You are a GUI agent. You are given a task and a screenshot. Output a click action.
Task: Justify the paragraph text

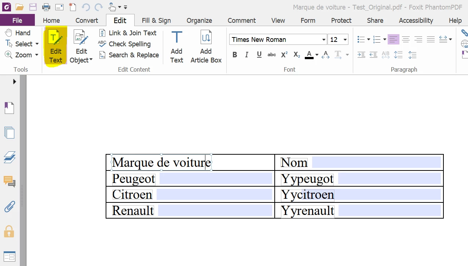431,39
